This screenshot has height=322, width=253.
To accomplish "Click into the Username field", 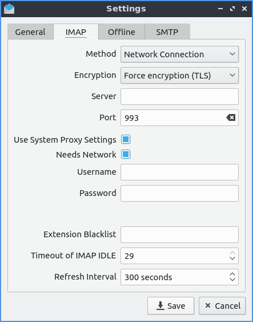I will pyautogui.click(x=179, y=172).
